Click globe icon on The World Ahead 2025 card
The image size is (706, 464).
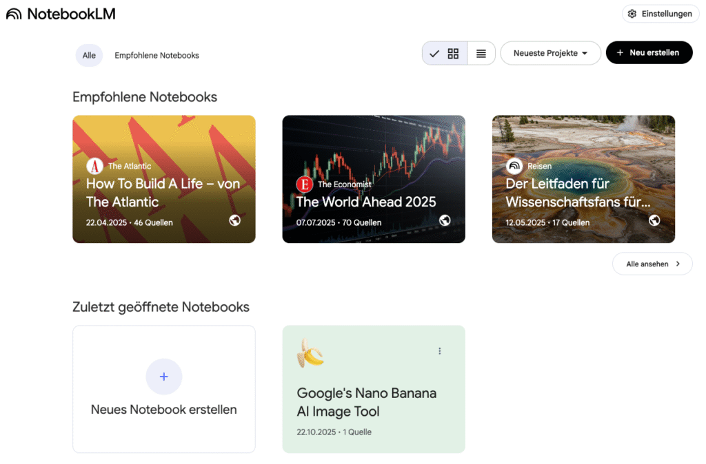(445, 220)
